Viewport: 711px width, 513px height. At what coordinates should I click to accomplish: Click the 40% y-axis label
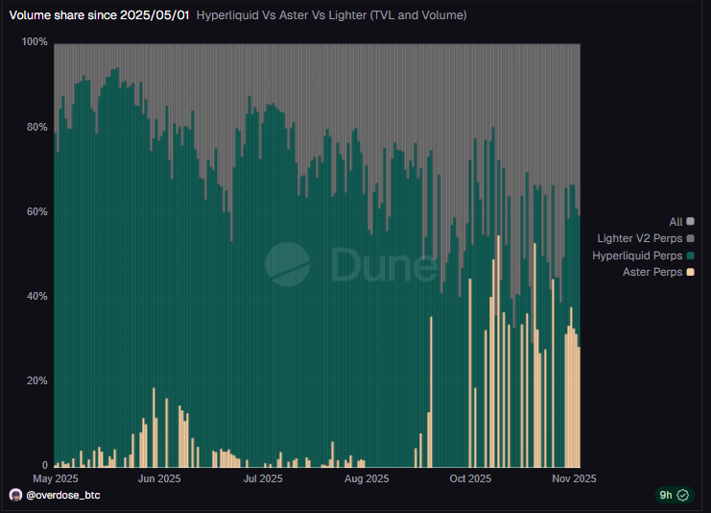point(36,296)
